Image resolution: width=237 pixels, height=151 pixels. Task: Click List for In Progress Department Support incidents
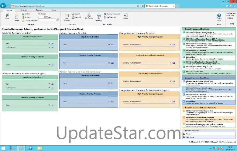pyautogui.click(x=52, y=88)
